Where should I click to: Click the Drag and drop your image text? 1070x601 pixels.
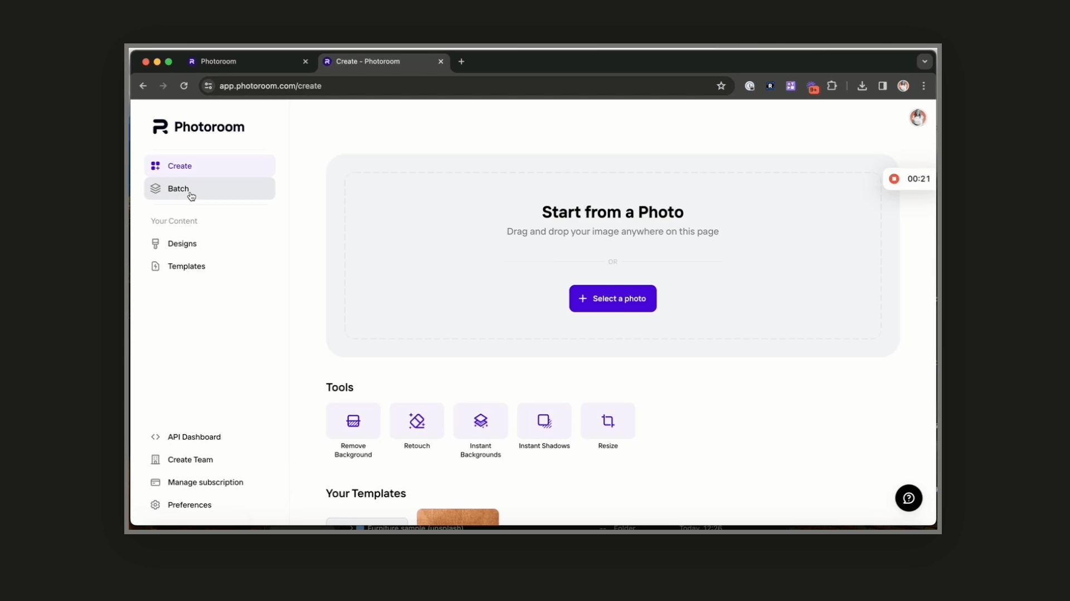612,231
